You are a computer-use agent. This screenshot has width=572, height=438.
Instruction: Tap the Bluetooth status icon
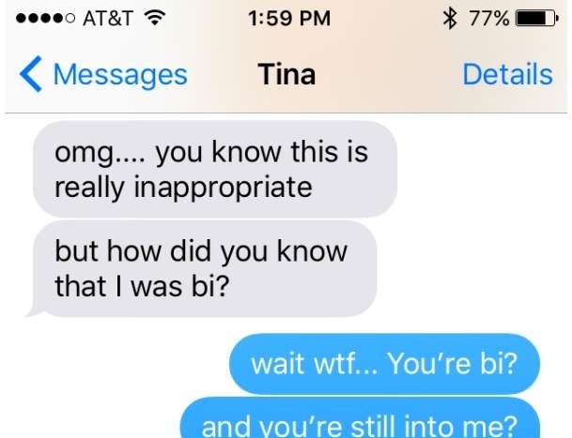(450, 18)
